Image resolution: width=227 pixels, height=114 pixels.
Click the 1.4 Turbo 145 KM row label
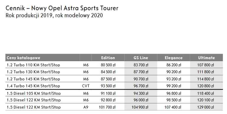point(33,86)
